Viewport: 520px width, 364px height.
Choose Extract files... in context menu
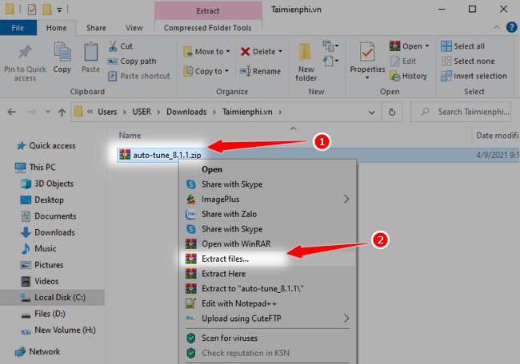click(x=267, y=259)
